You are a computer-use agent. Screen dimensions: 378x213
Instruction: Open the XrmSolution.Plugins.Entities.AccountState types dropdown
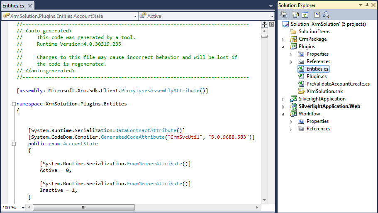(135, 16)
